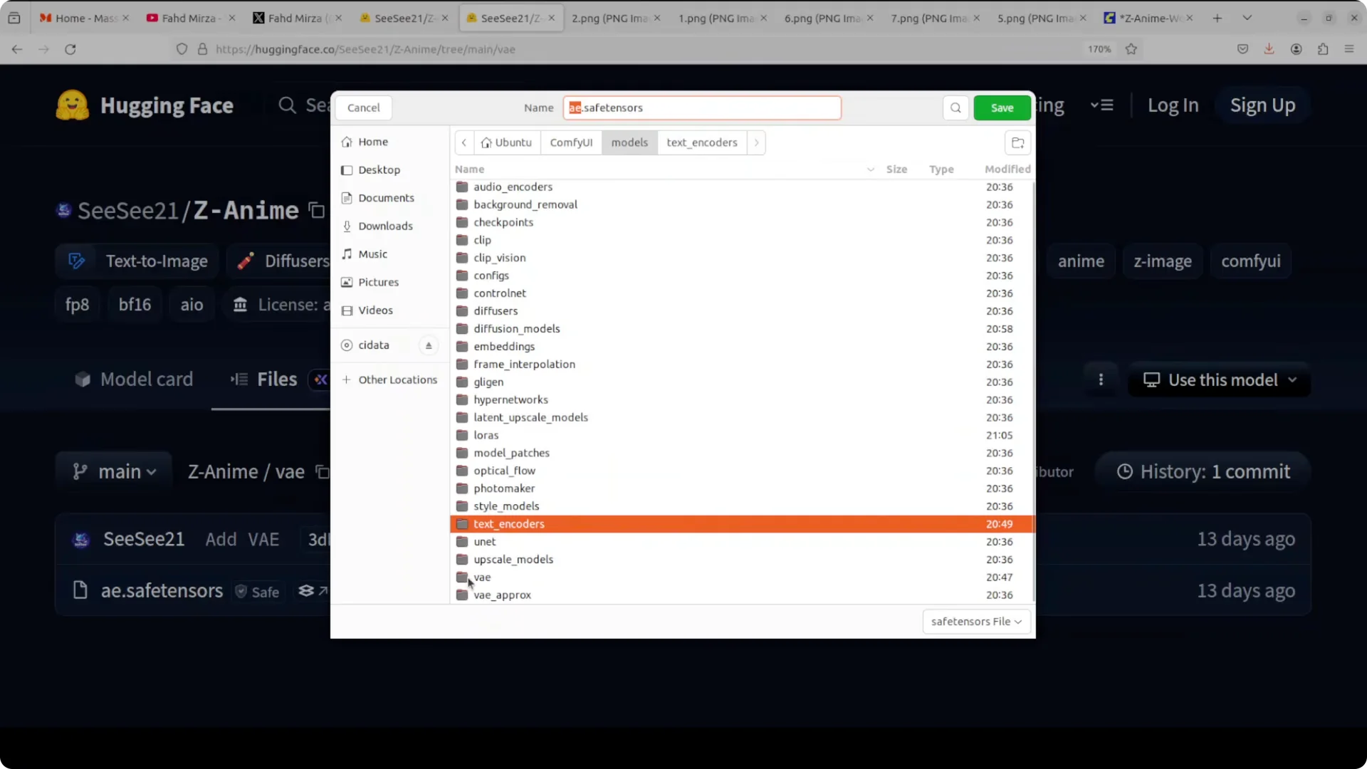Switch to the 2.png browser tab
This screenshot has height=769, width=1367.
click(617, 18)
